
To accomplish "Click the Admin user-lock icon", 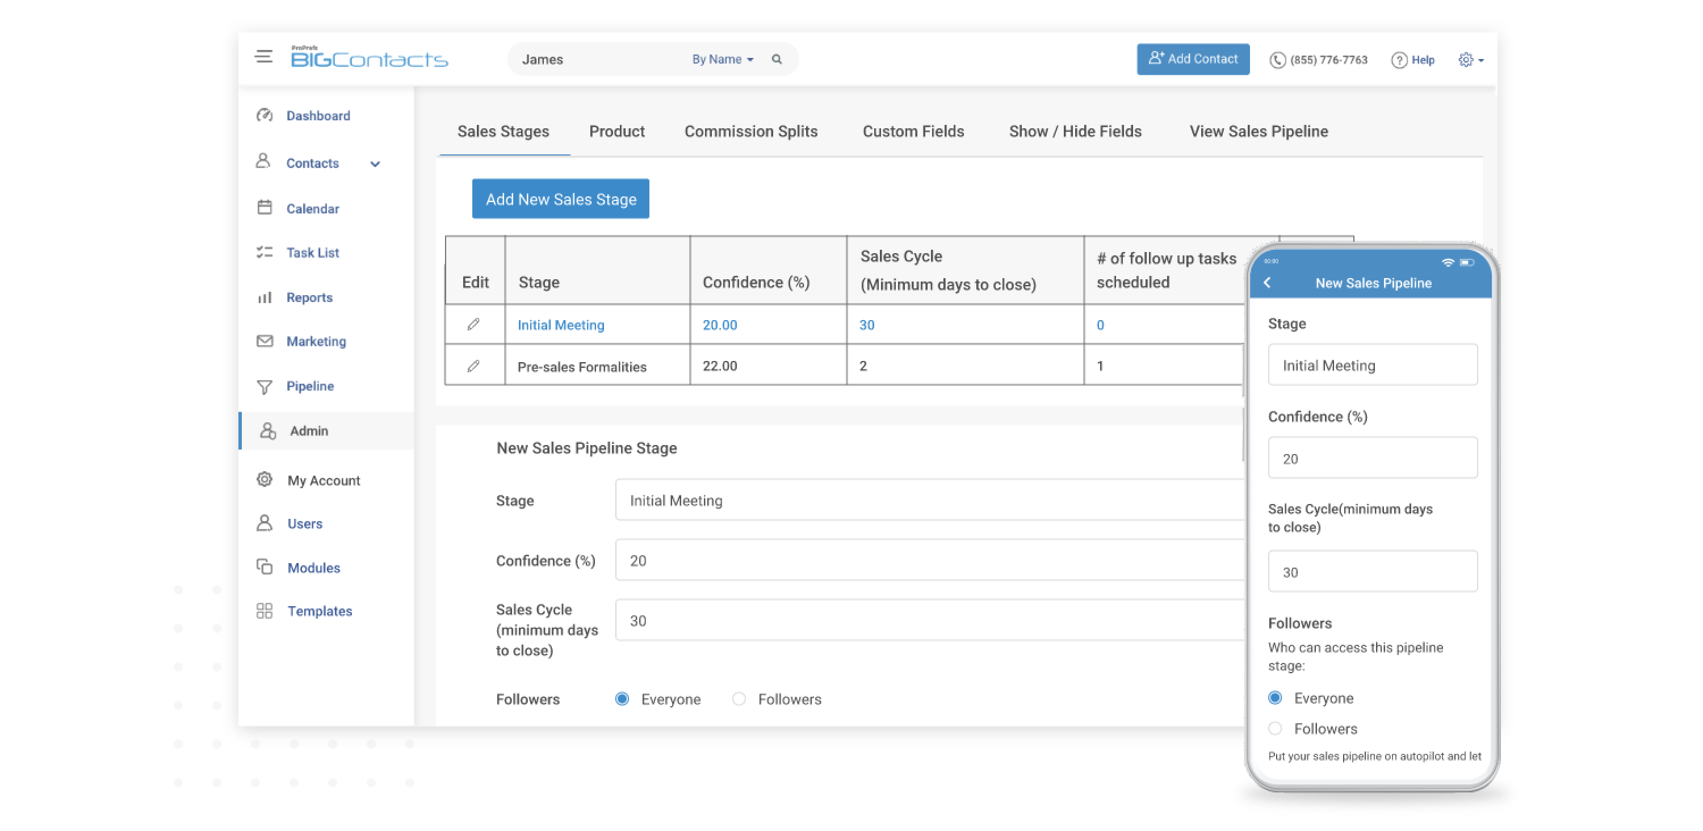I will tap(268, 431).
